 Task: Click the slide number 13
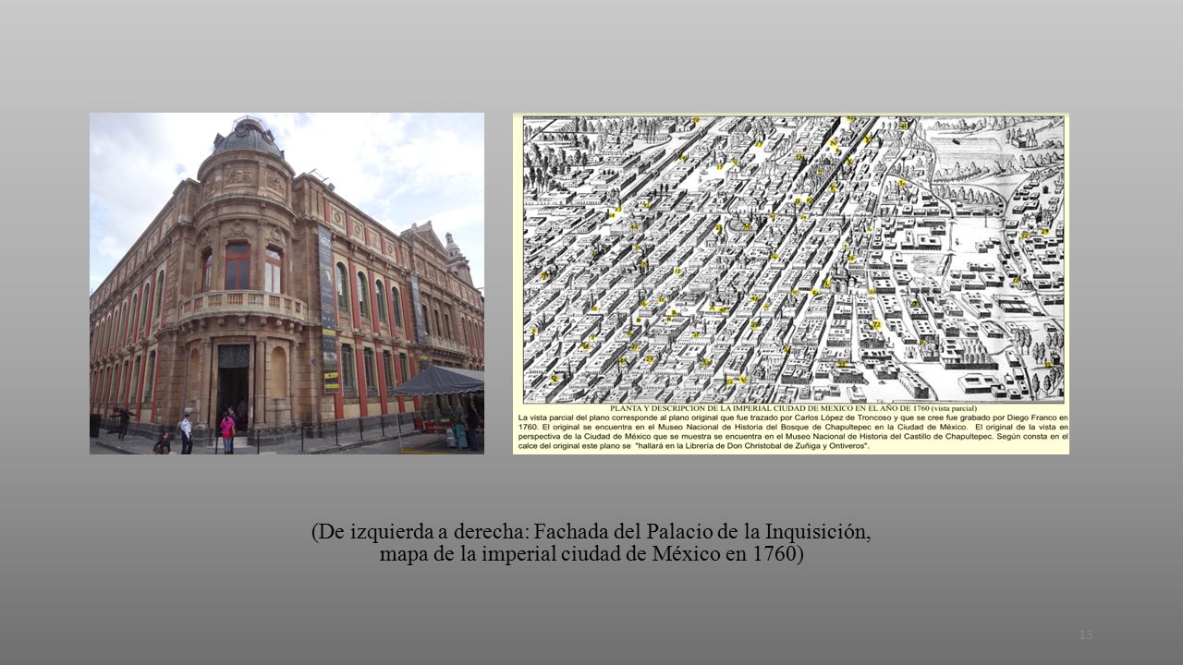pos(1086,635)
